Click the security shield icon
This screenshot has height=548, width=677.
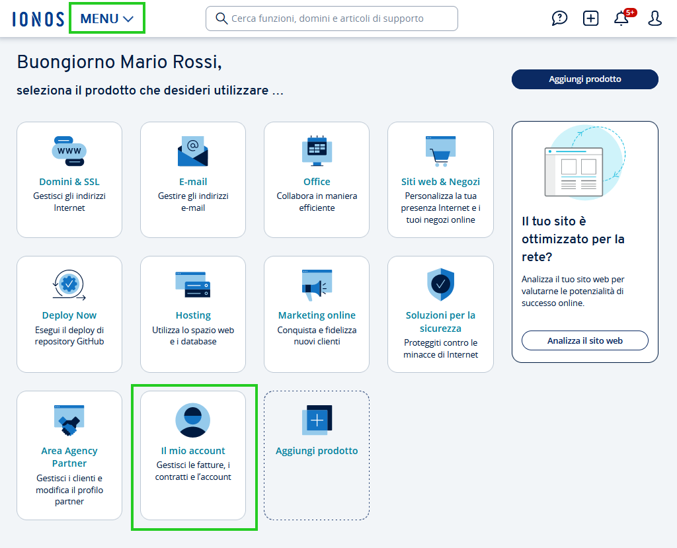[x=440, y=284]
